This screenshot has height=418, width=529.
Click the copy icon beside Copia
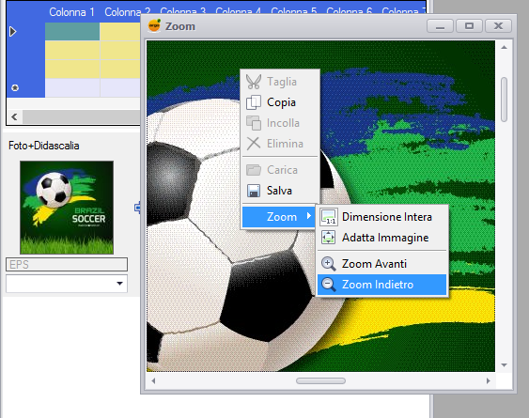254,102
